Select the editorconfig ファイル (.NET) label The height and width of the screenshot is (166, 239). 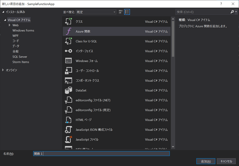click(x=93, y=100)
